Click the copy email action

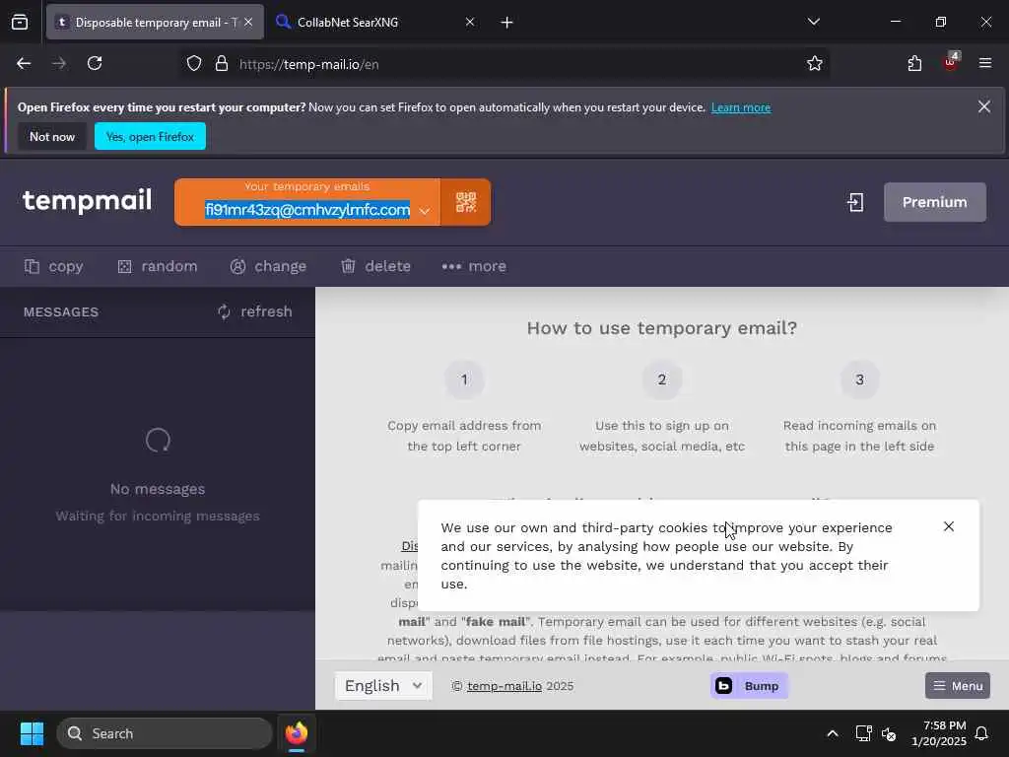pos(54,266)
